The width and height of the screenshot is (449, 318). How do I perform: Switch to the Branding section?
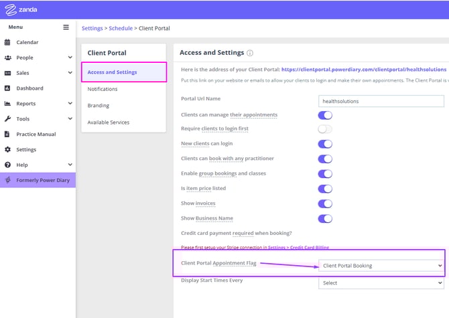pos(99,106)
